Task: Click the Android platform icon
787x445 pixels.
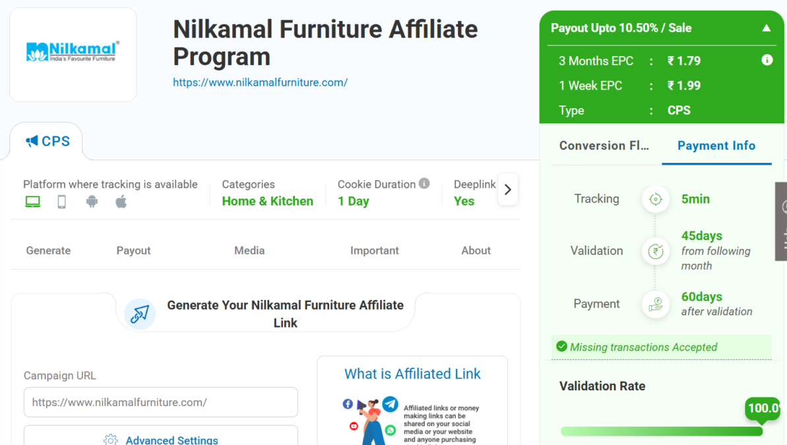Action: pos(92,202)
